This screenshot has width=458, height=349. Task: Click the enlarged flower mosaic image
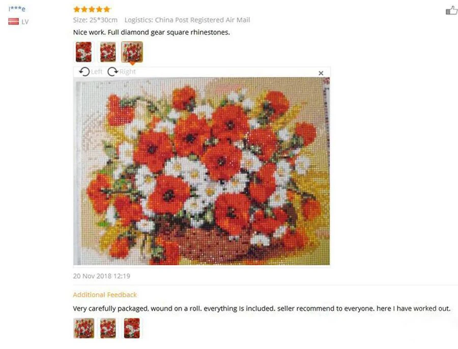tap(202, 171)
